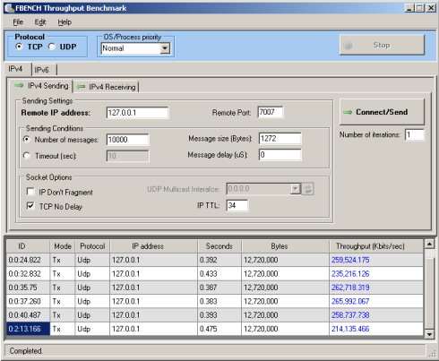Click the results scrollbar up arrow
Screen dimensions: 439x361
click(429, 245)
